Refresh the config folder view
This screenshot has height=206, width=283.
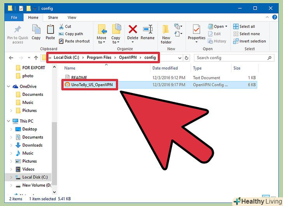tap(187, 58)
